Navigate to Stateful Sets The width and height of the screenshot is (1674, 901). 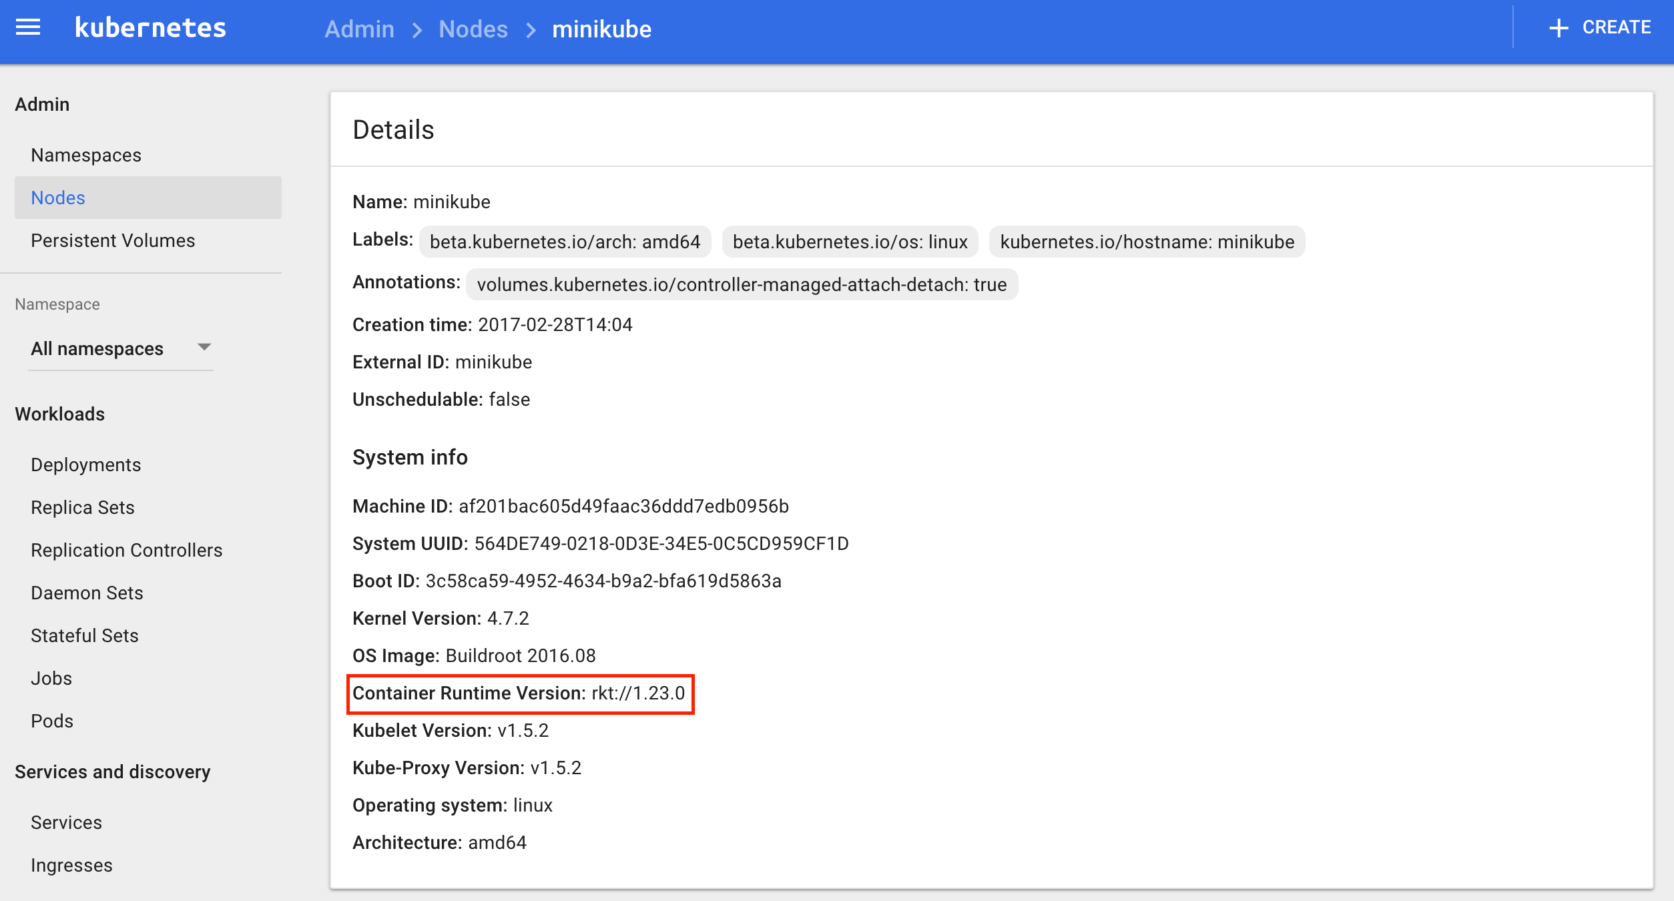point(85,635)
